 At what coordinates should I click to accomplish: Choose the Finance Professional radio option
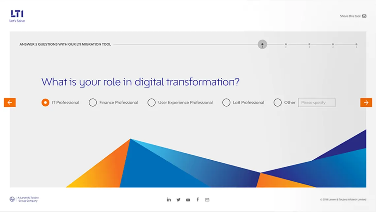point(93,102)
